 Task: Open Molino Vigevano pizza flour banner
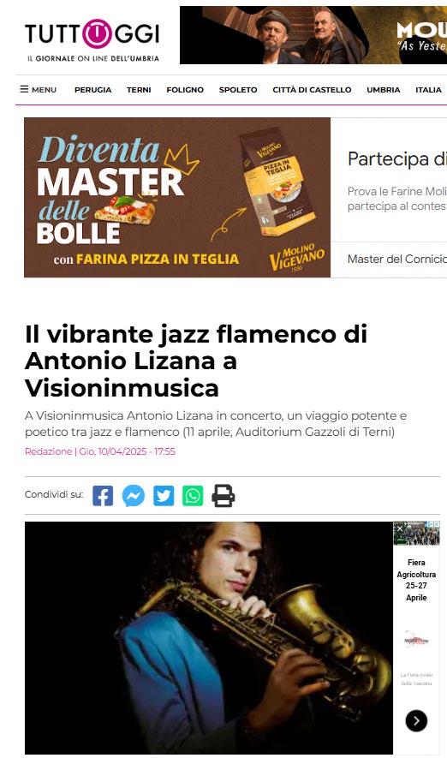[x=177, y=197]
